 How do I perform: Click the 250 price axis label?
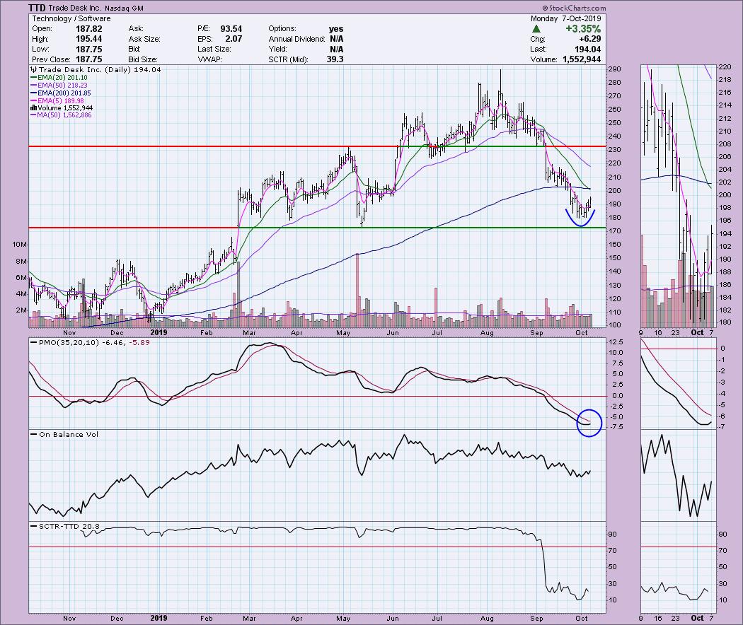(x=615, y=123)
